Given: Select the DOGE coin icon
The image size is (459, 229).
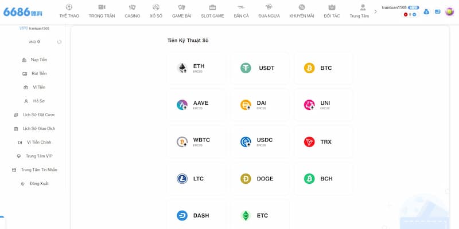Looking at the screenshot, I should pos(246,179).
